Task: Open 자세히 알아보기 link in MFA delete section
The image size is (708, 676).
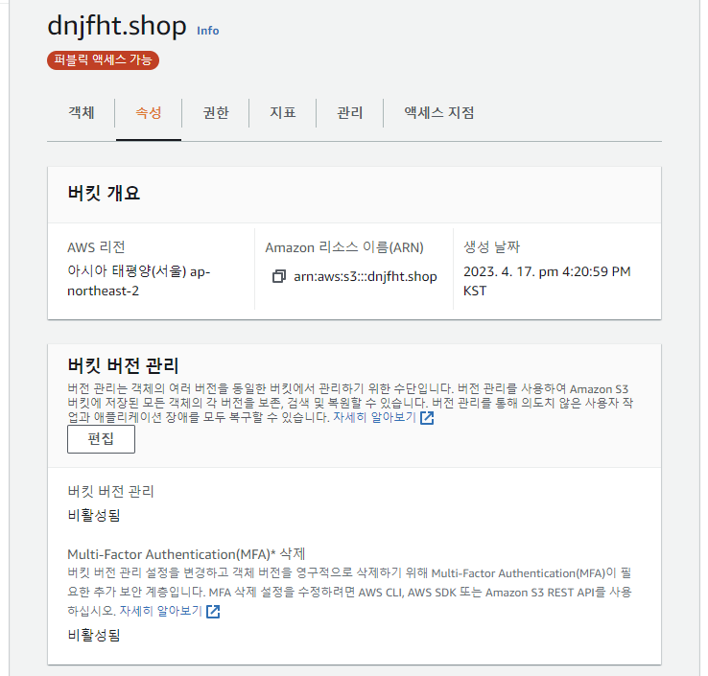Action: pos(160,611)
